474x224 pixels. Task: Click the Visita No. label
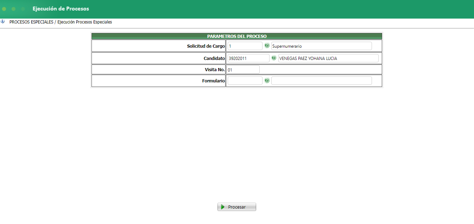215,69
